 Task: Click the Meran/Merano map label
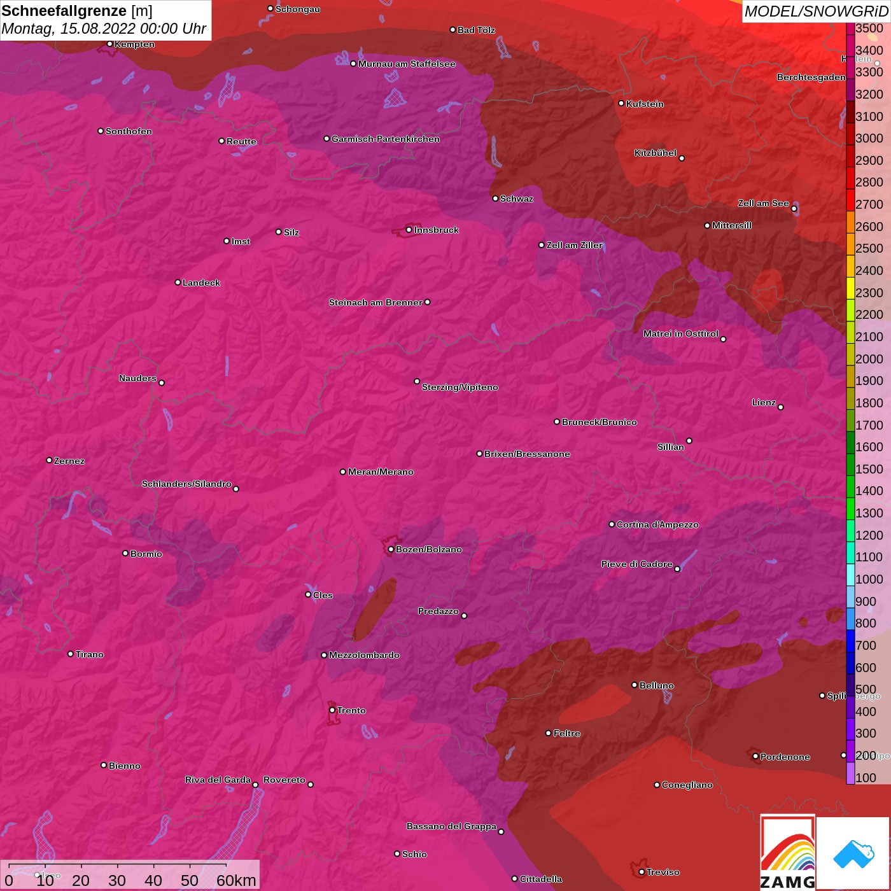381,472
